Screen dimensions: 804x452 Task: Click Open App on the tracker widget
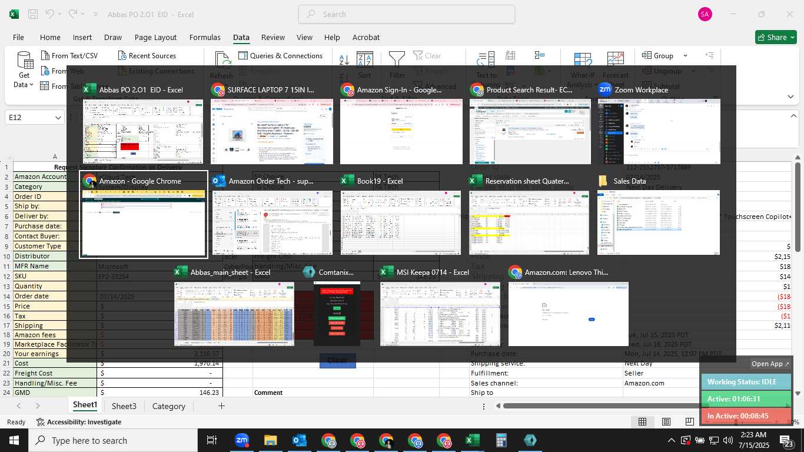pyautogui.click(x=770, y=364)
